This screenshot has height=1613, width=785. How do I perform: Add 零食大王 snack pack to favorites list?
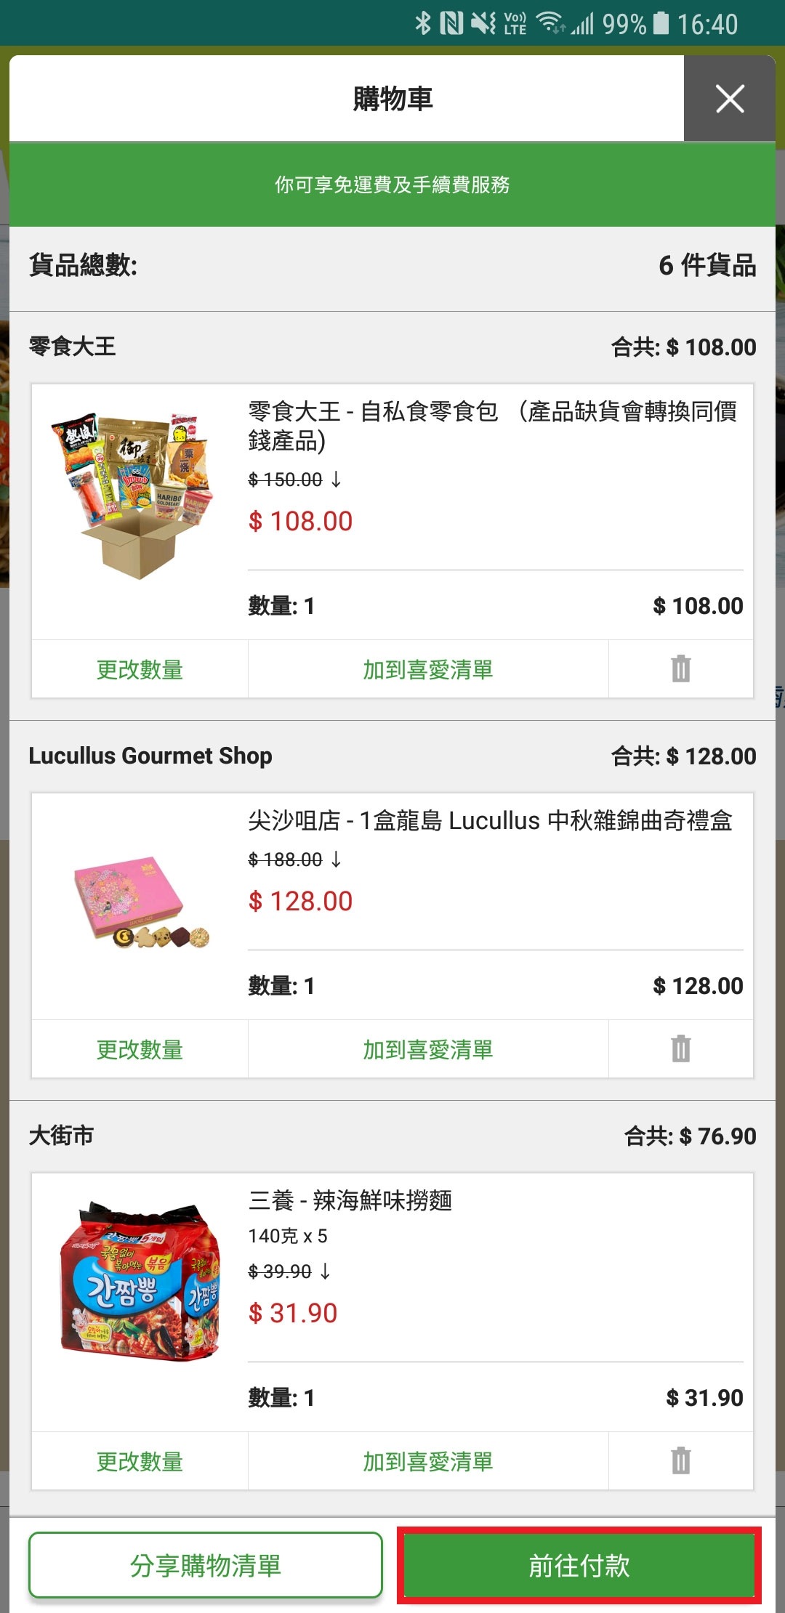(428, 669)
